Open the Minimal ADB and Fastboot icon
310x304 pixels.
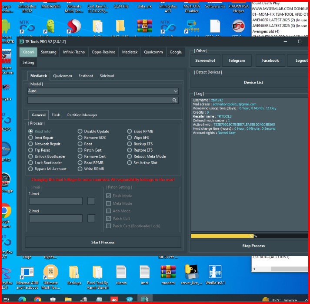pyautogui.click(x=27, y=272)
